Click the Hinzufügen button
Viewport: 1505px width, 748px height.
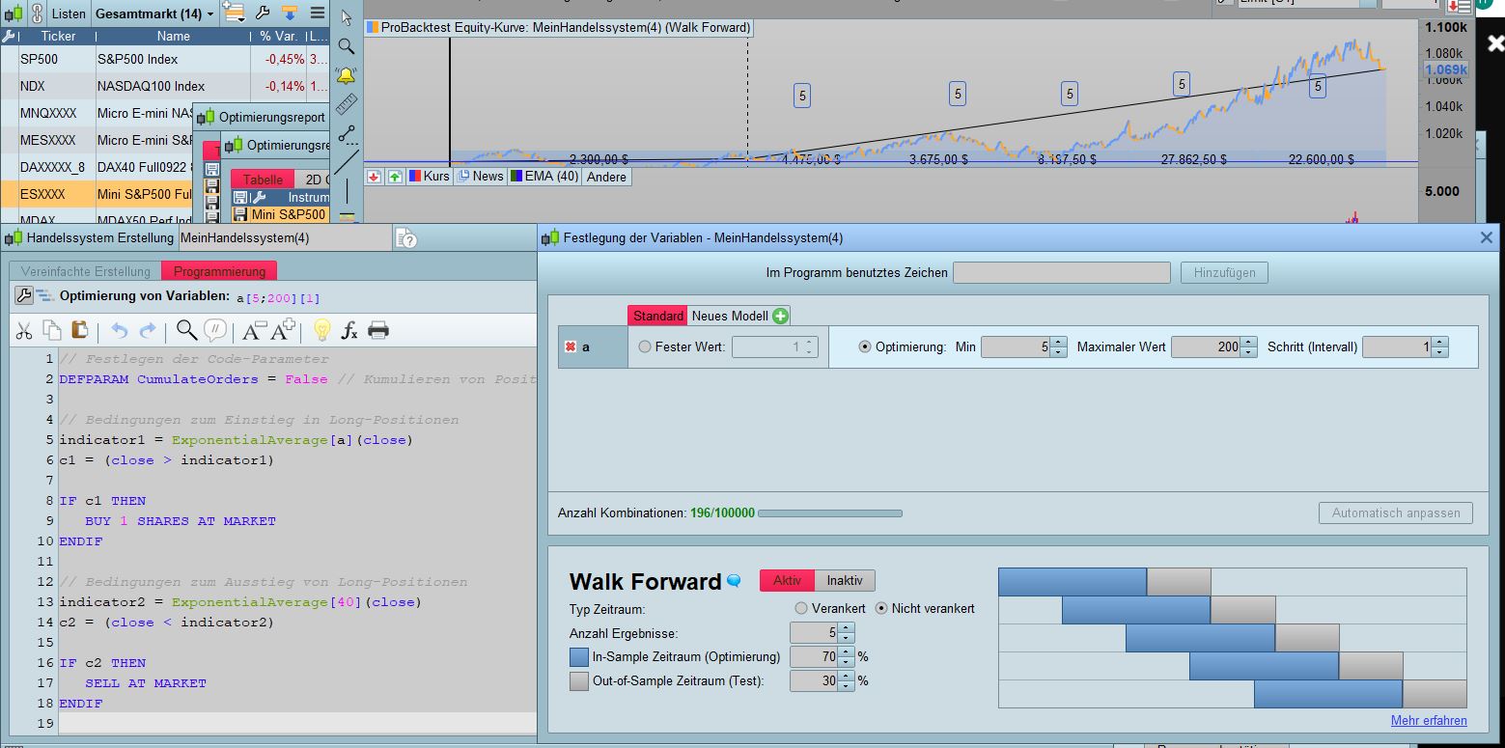pyautogui.click(x=1224, y=273)
